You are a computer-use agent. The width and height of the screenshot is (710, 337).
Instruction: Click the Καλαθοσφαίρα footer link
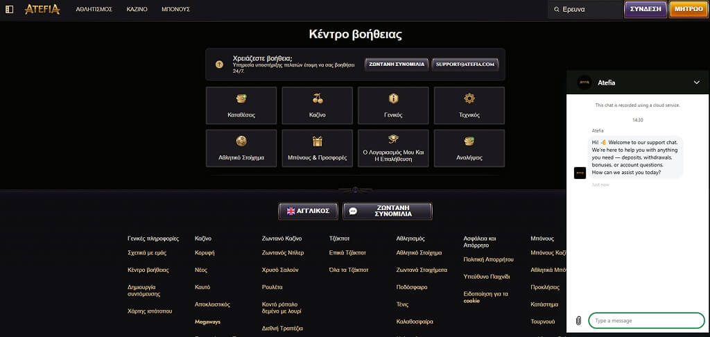(415, 322)
